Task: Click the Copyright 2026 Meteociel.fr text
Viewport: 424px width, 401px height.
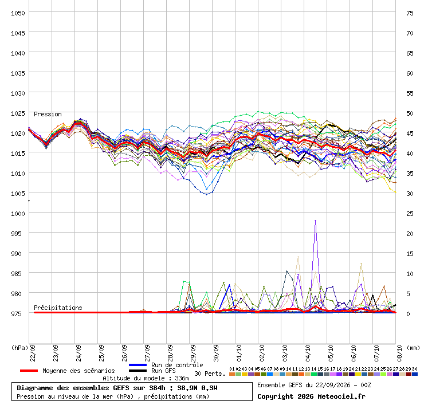Action: click(x=311, y=396)
